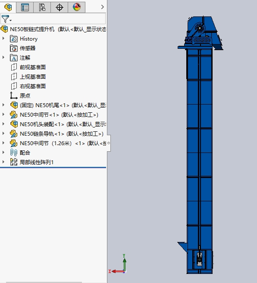
Task: Expand the NE50机头装配<1> sub-assembly
Action: (x=3, y=124)
